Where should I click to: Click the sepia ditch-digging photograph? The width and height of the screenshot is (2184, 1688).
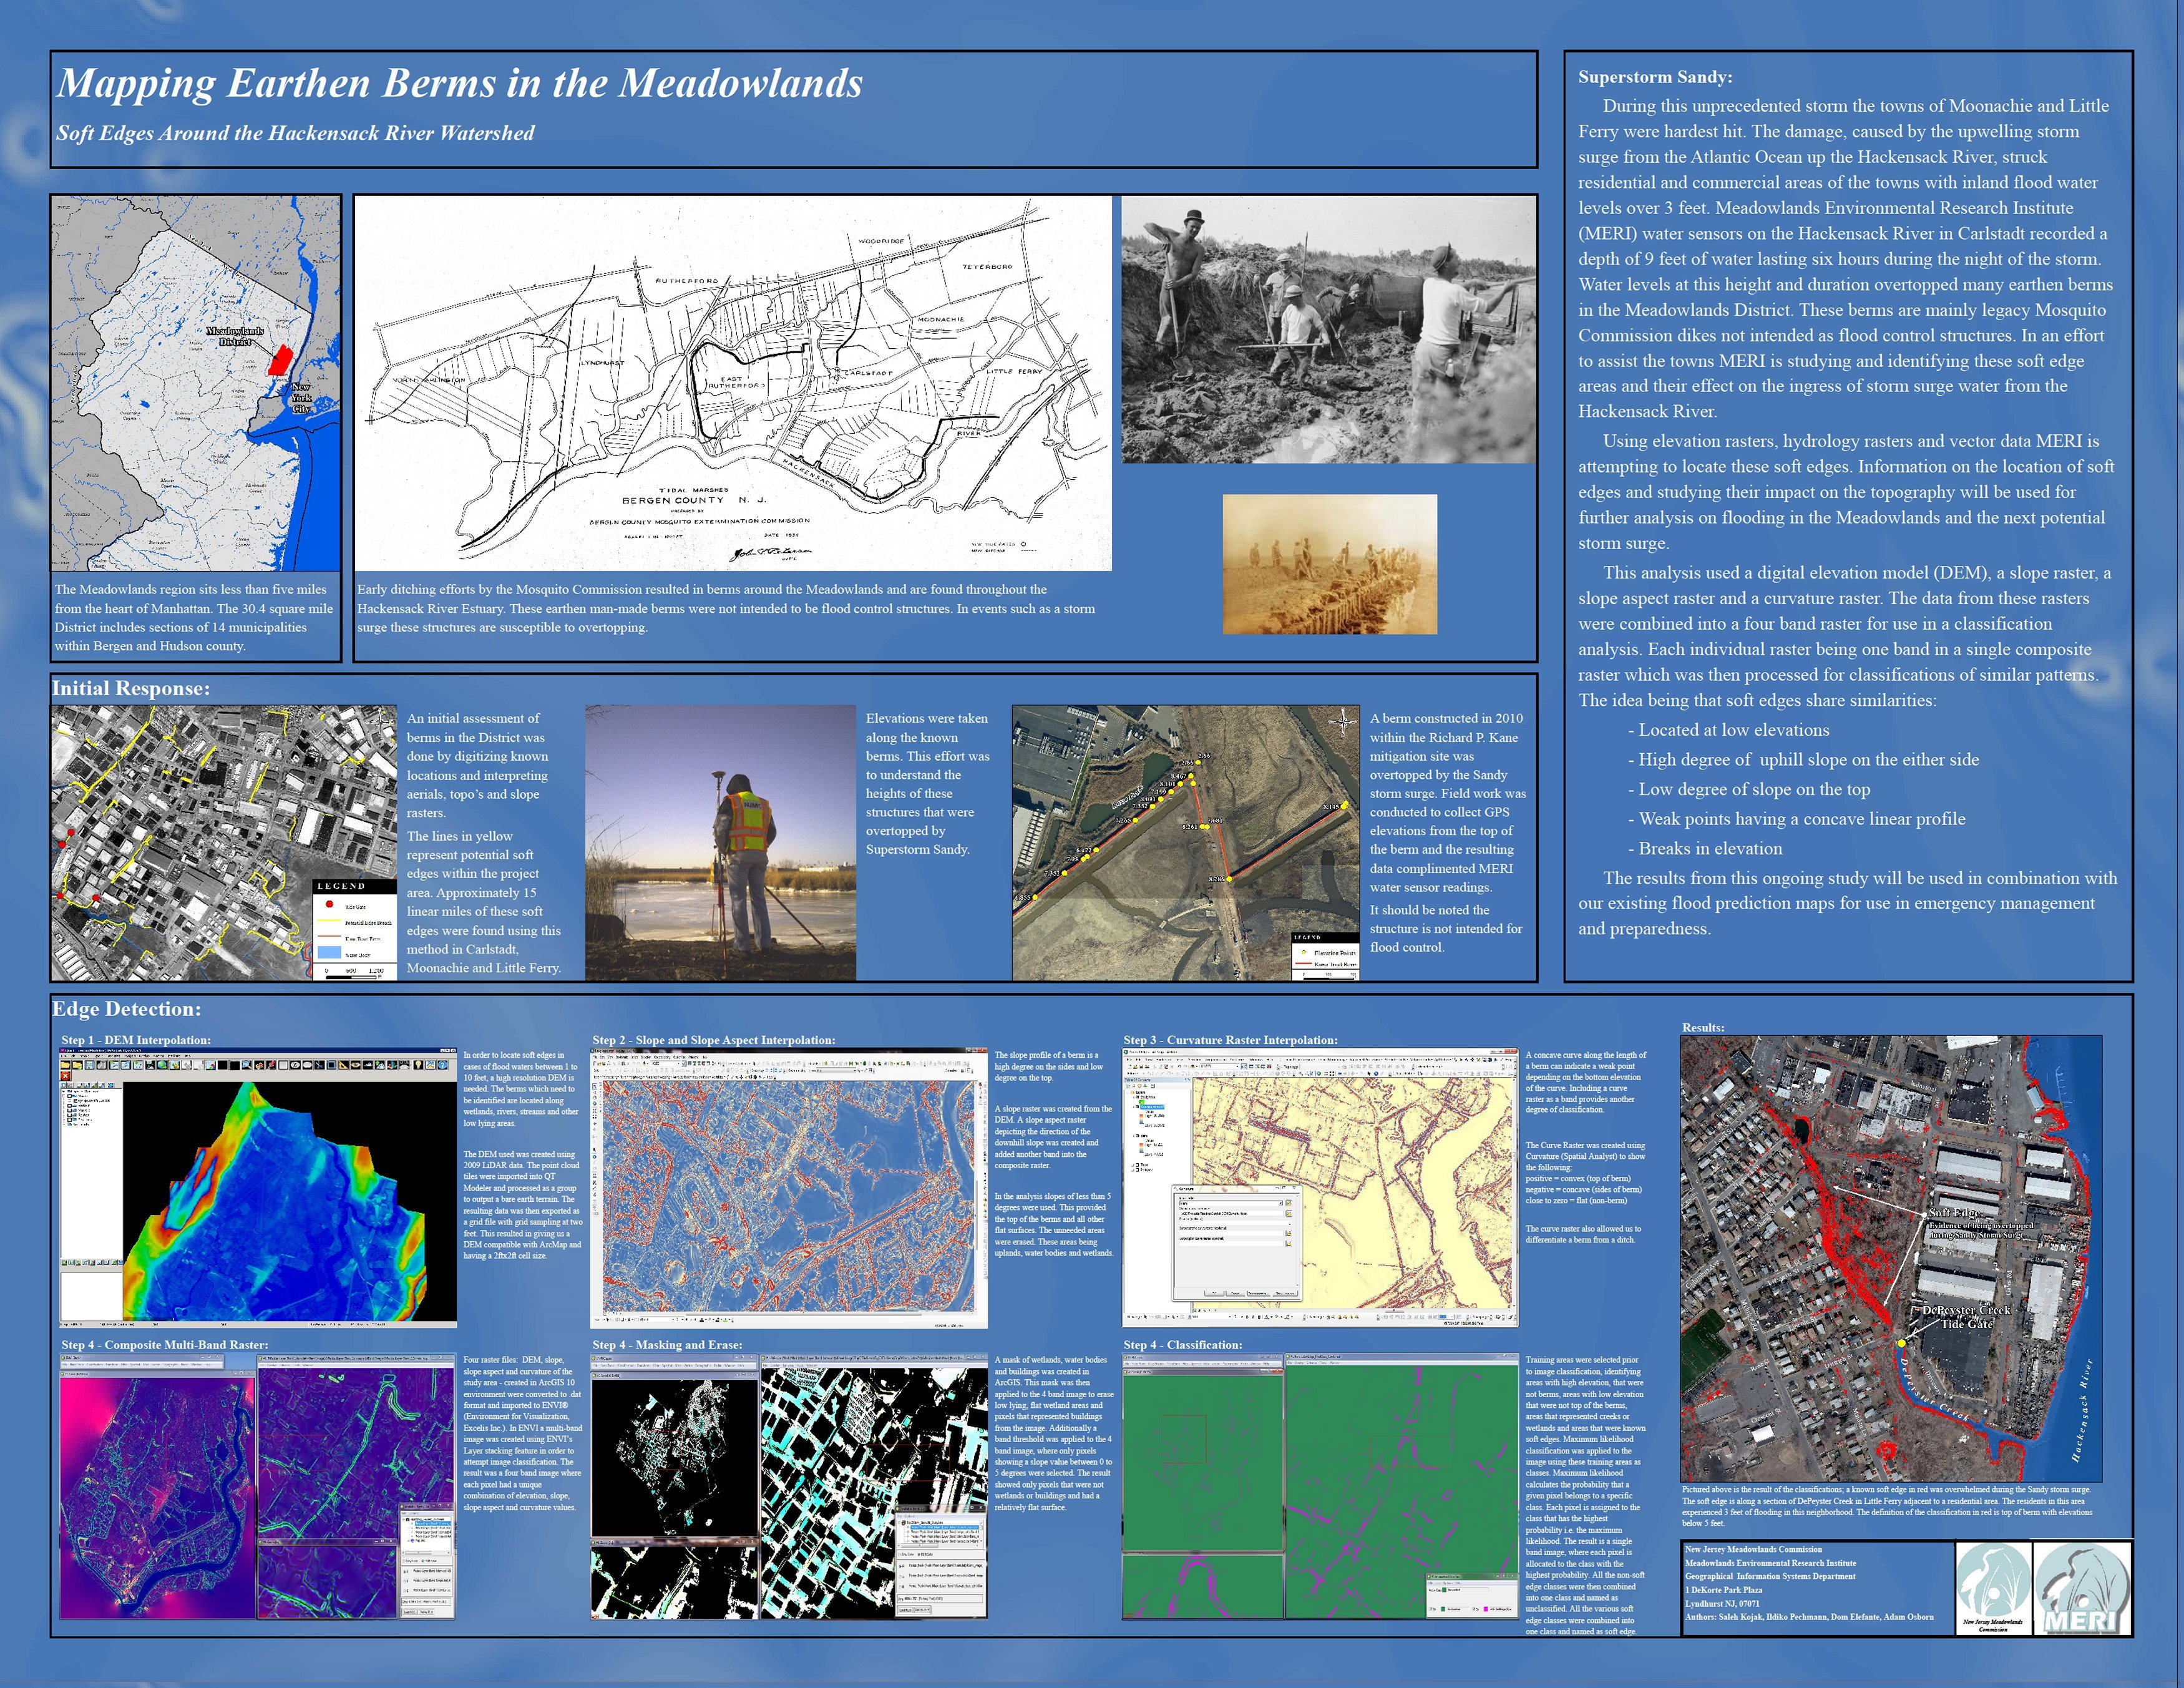pyautogui.click(x=1329, y=564)
